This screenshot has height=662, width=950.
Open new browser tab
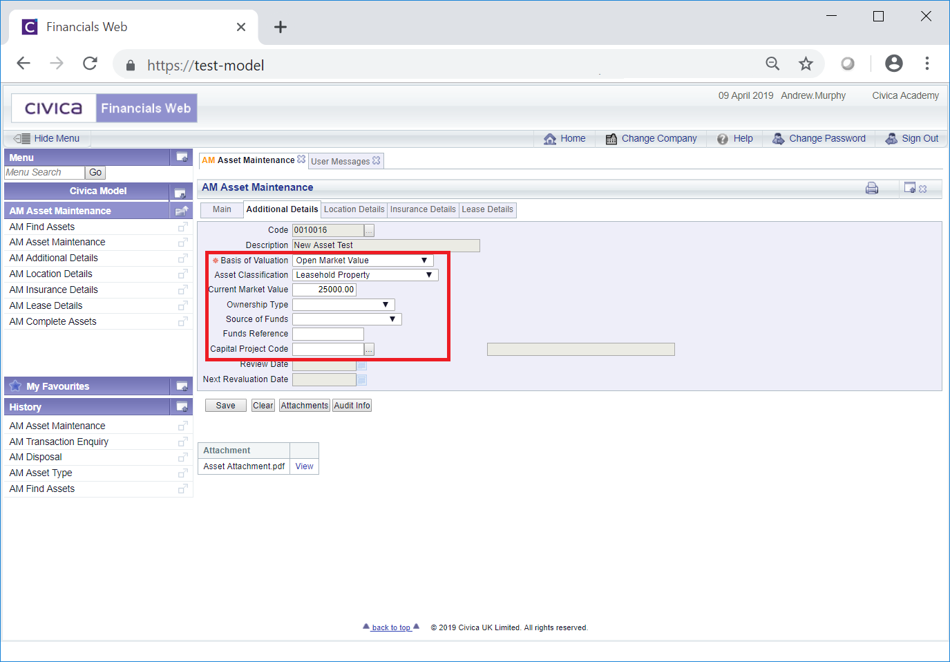[280, 27]
